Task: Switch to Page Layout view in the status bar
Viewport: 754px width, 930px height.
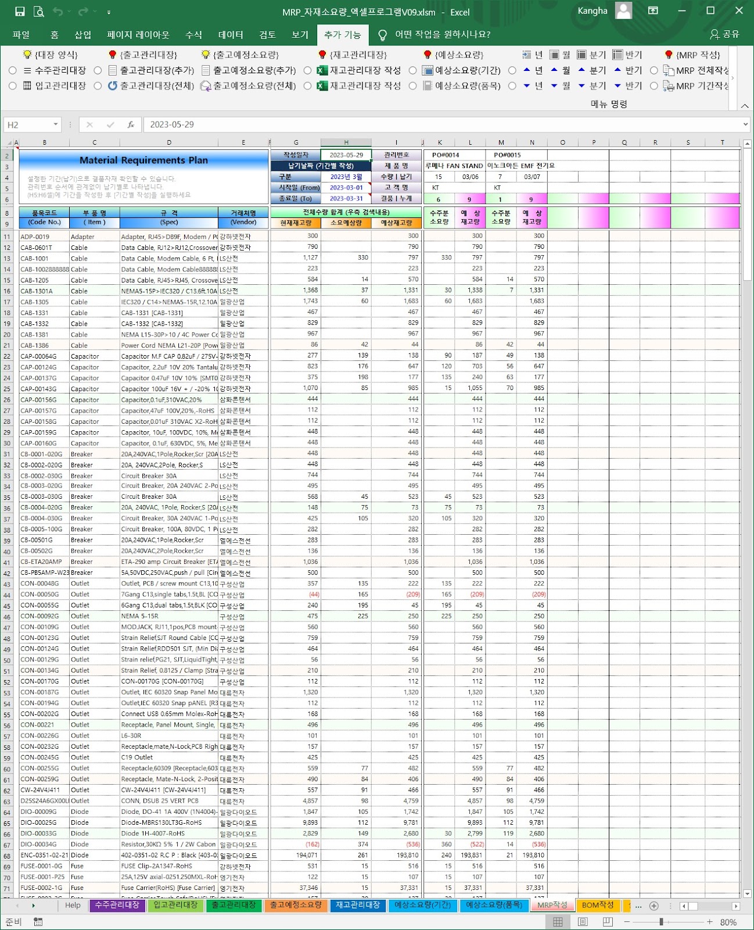Action: point(583,922)
